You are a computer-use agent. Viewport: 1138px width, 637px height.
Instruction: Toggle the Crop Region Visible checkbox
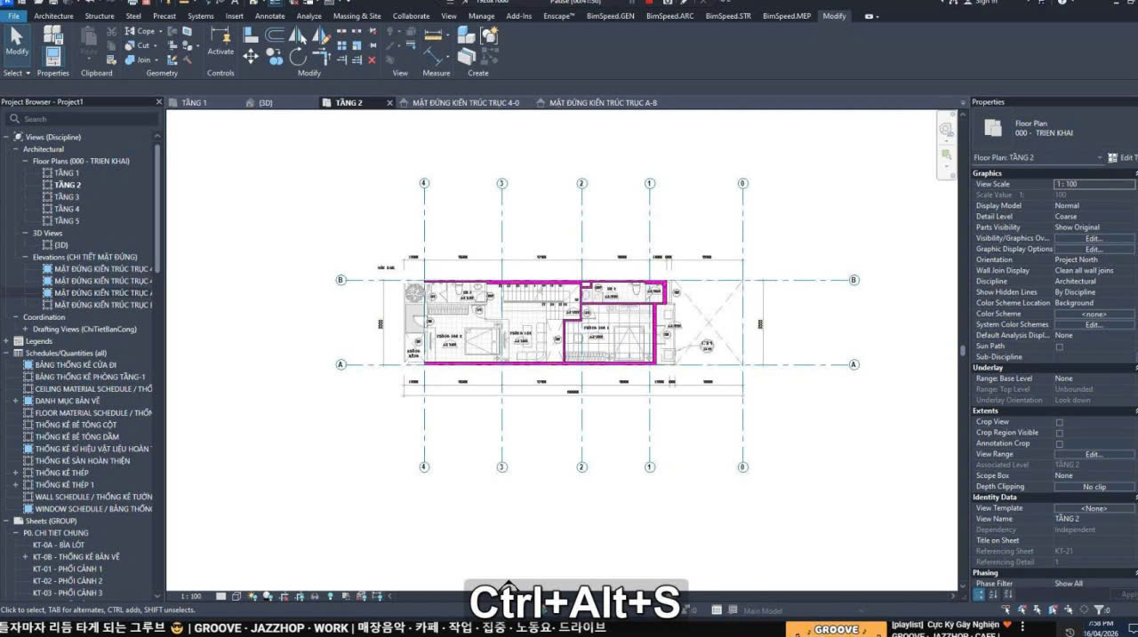1059,433
